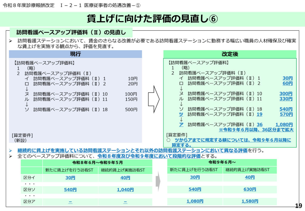Open the underlined 330円 value in 改定後
Viewport: 305px width, 211px height.
(x=286, y=99)
